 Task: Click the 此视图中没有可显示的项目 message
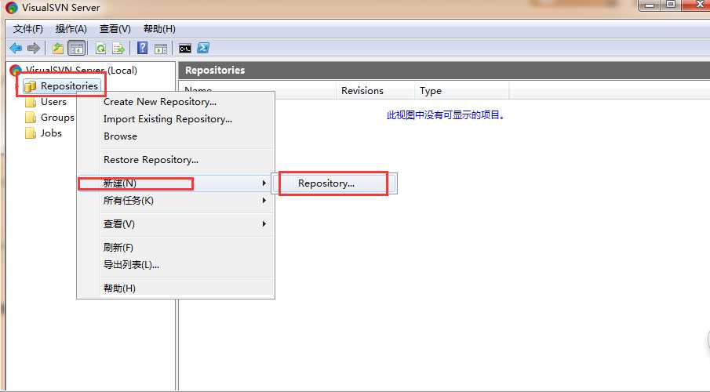pos(446,115)
